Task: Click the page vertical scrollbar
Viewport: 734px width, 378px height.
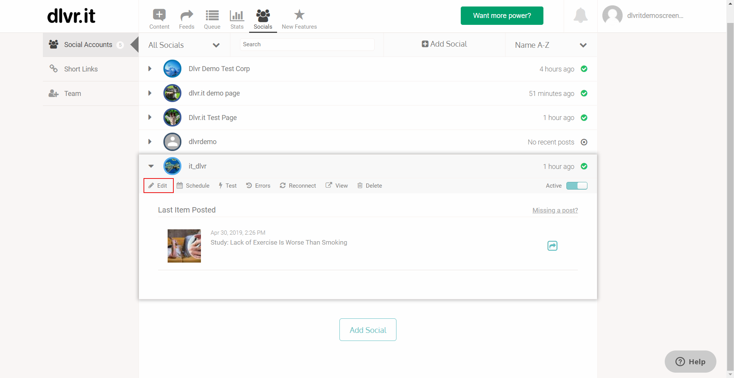Action: pos(730,197)
